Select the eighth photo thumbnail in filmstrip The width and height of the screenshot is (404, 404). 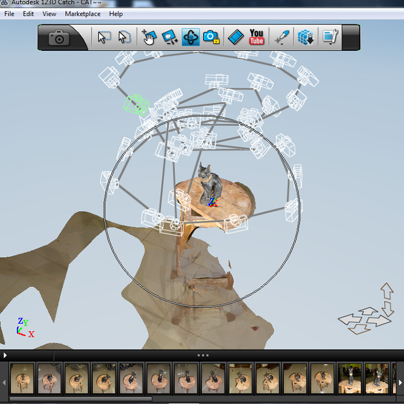(x=214, y=378)
